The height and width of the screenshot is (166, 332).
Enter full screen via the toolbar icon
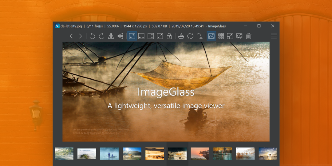pyautogui.click(x=230, y=36)
